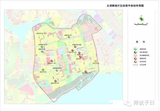Click the 规划中学三 map label
The height and width of the screenshot is (111, 160).
[80, 59]
